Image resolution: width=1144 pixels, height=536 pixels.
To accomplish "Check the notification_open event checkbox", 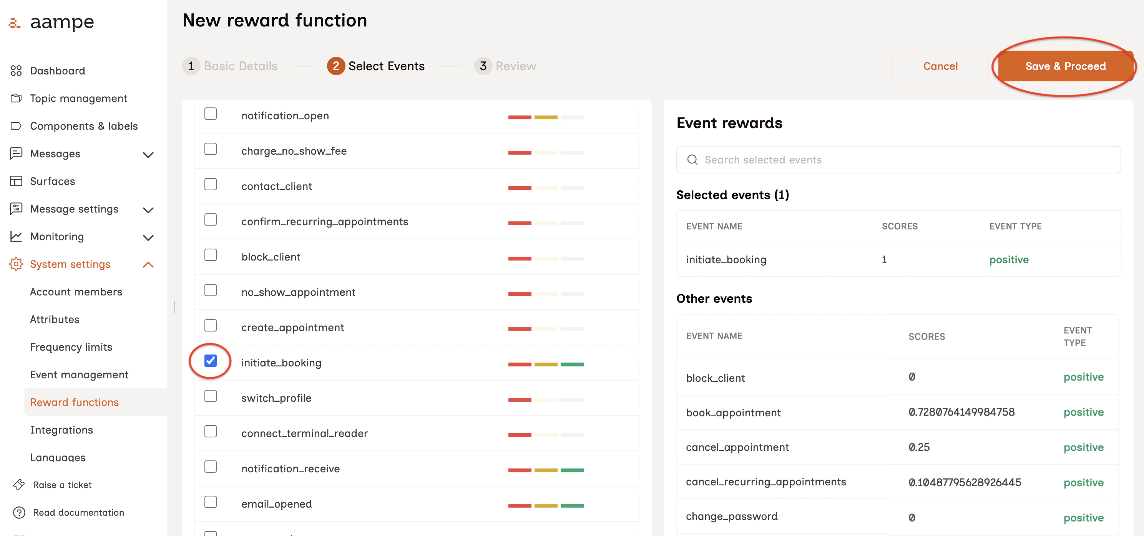I will coord(211,114).
